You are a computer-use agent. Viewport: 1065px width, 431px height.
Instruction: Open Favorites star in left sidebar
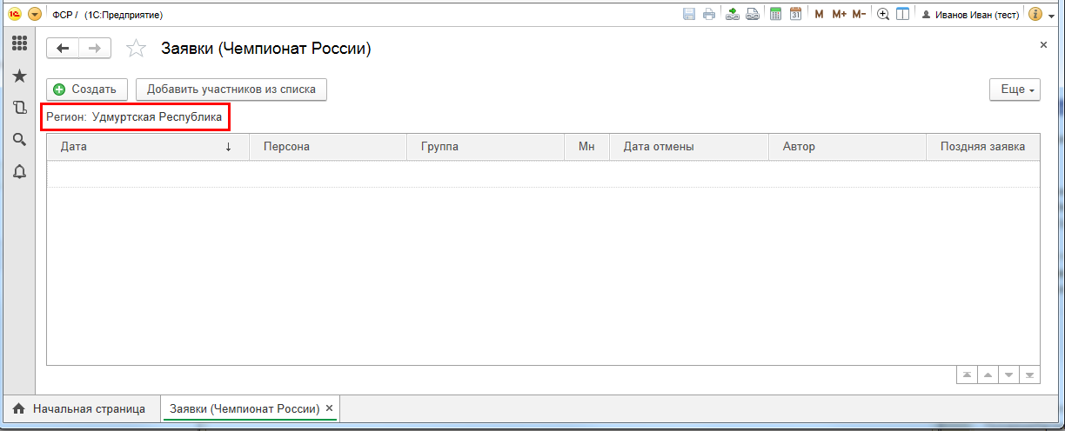(19, 76)
